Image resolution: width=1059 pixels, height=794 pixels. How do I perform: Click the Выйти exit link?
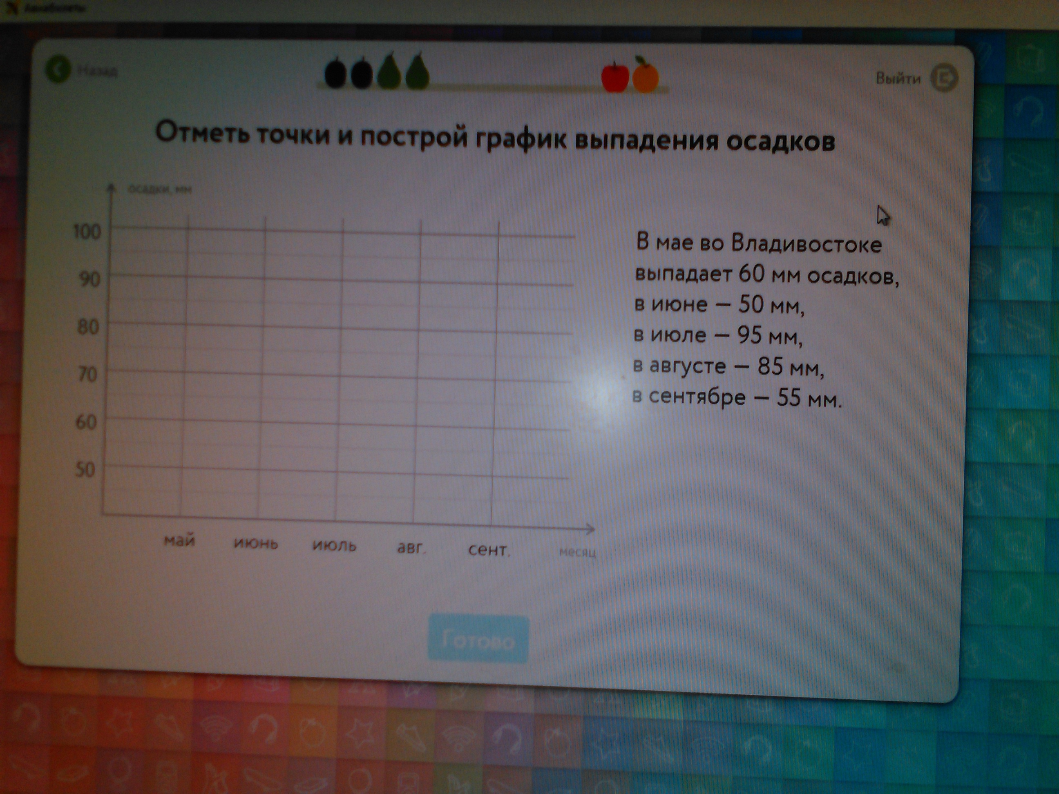[x=898, y=78]
